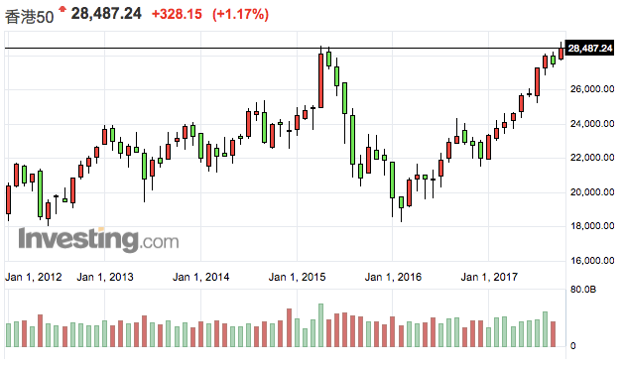Click the 80.0B volume axis label
Viewport: 624px width, 365px height.
(583, 290)
